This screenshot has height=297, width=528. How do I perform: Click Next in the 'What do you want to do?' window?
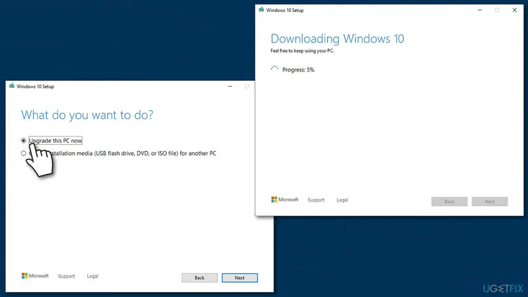pyautogui.click(x=239, y=278)
